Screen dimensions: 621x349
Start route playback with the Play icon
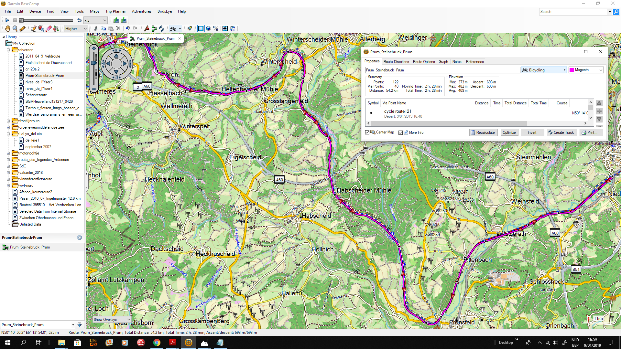[x=7, y=20]
